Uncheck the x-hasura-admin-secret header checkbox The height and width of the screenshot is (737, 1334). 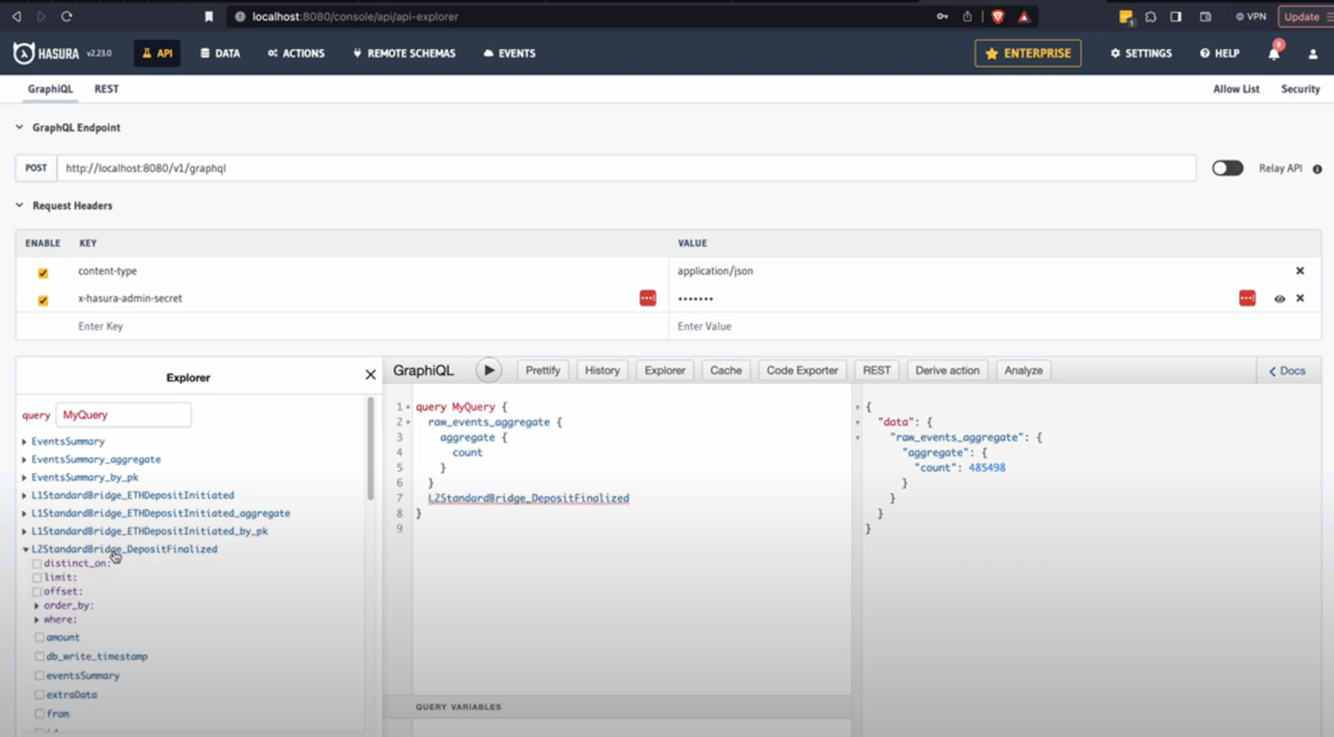pos(43,299)
